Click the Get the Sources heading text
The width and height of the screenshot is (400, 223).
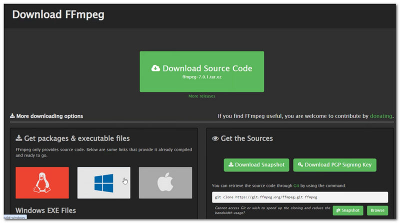point(246,138)
